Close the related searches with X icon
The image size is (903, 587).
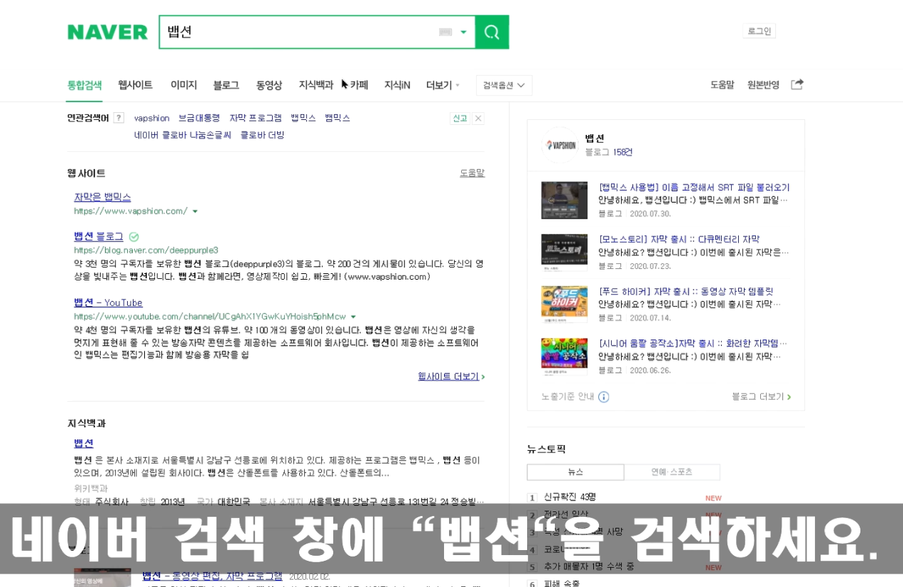(x=478, y=119)
